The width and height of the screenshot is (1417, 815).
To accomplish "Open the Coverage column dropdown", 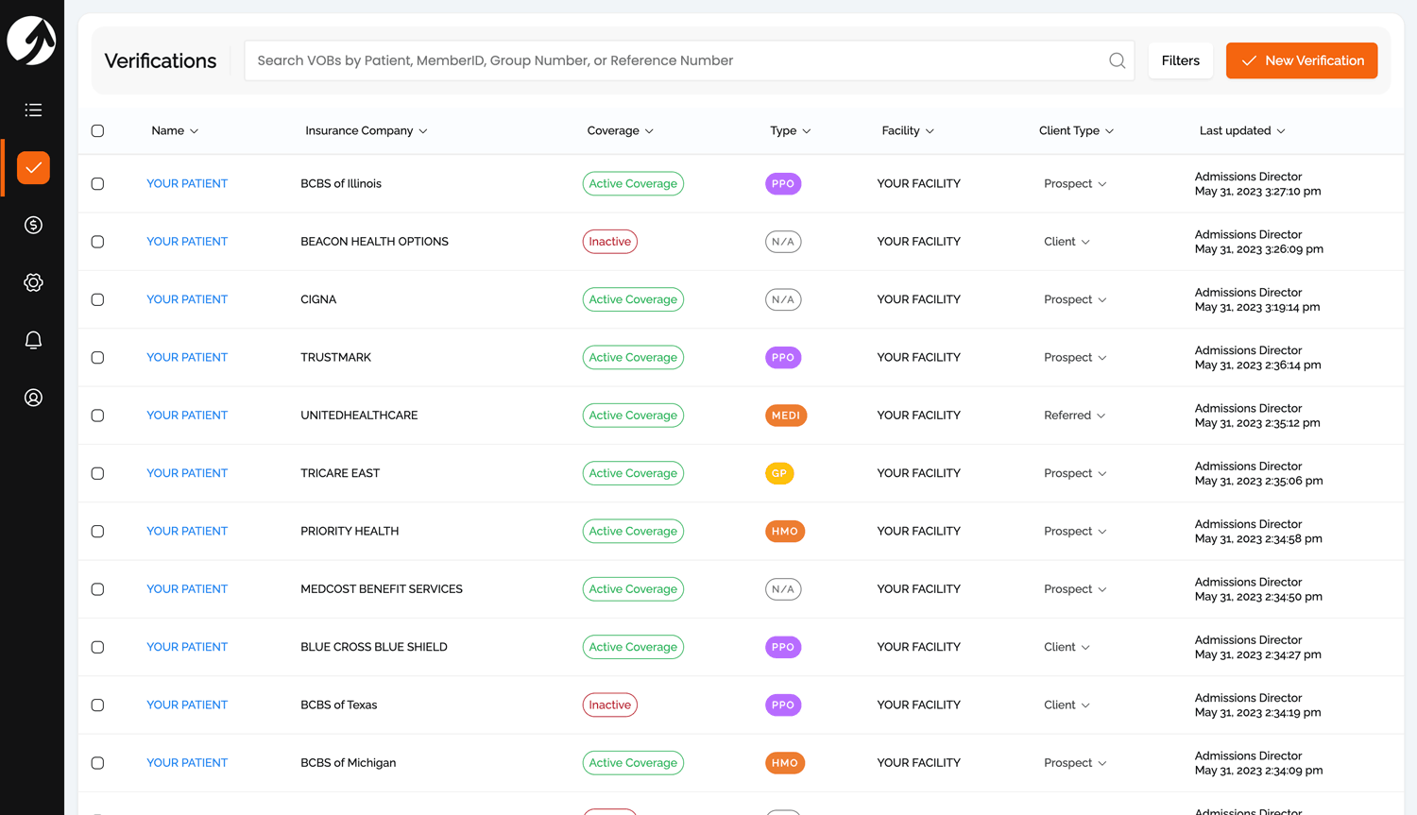I will [x=621, y=131].
